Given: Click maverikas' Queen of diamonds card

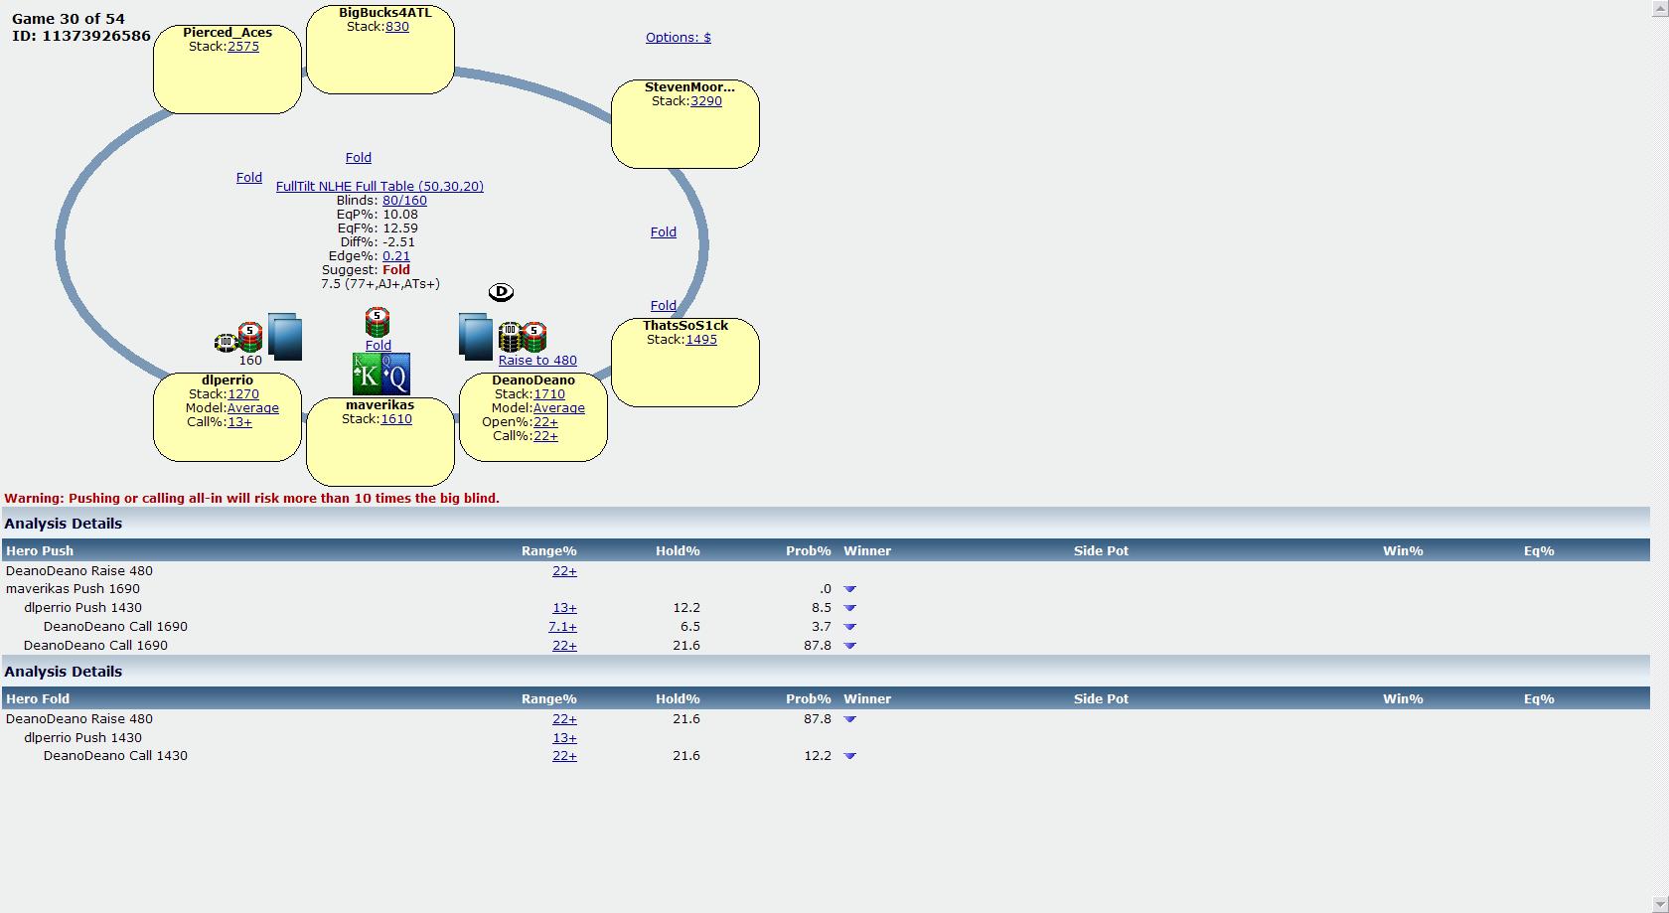Looking at the screenshot, I should (396, 375).
